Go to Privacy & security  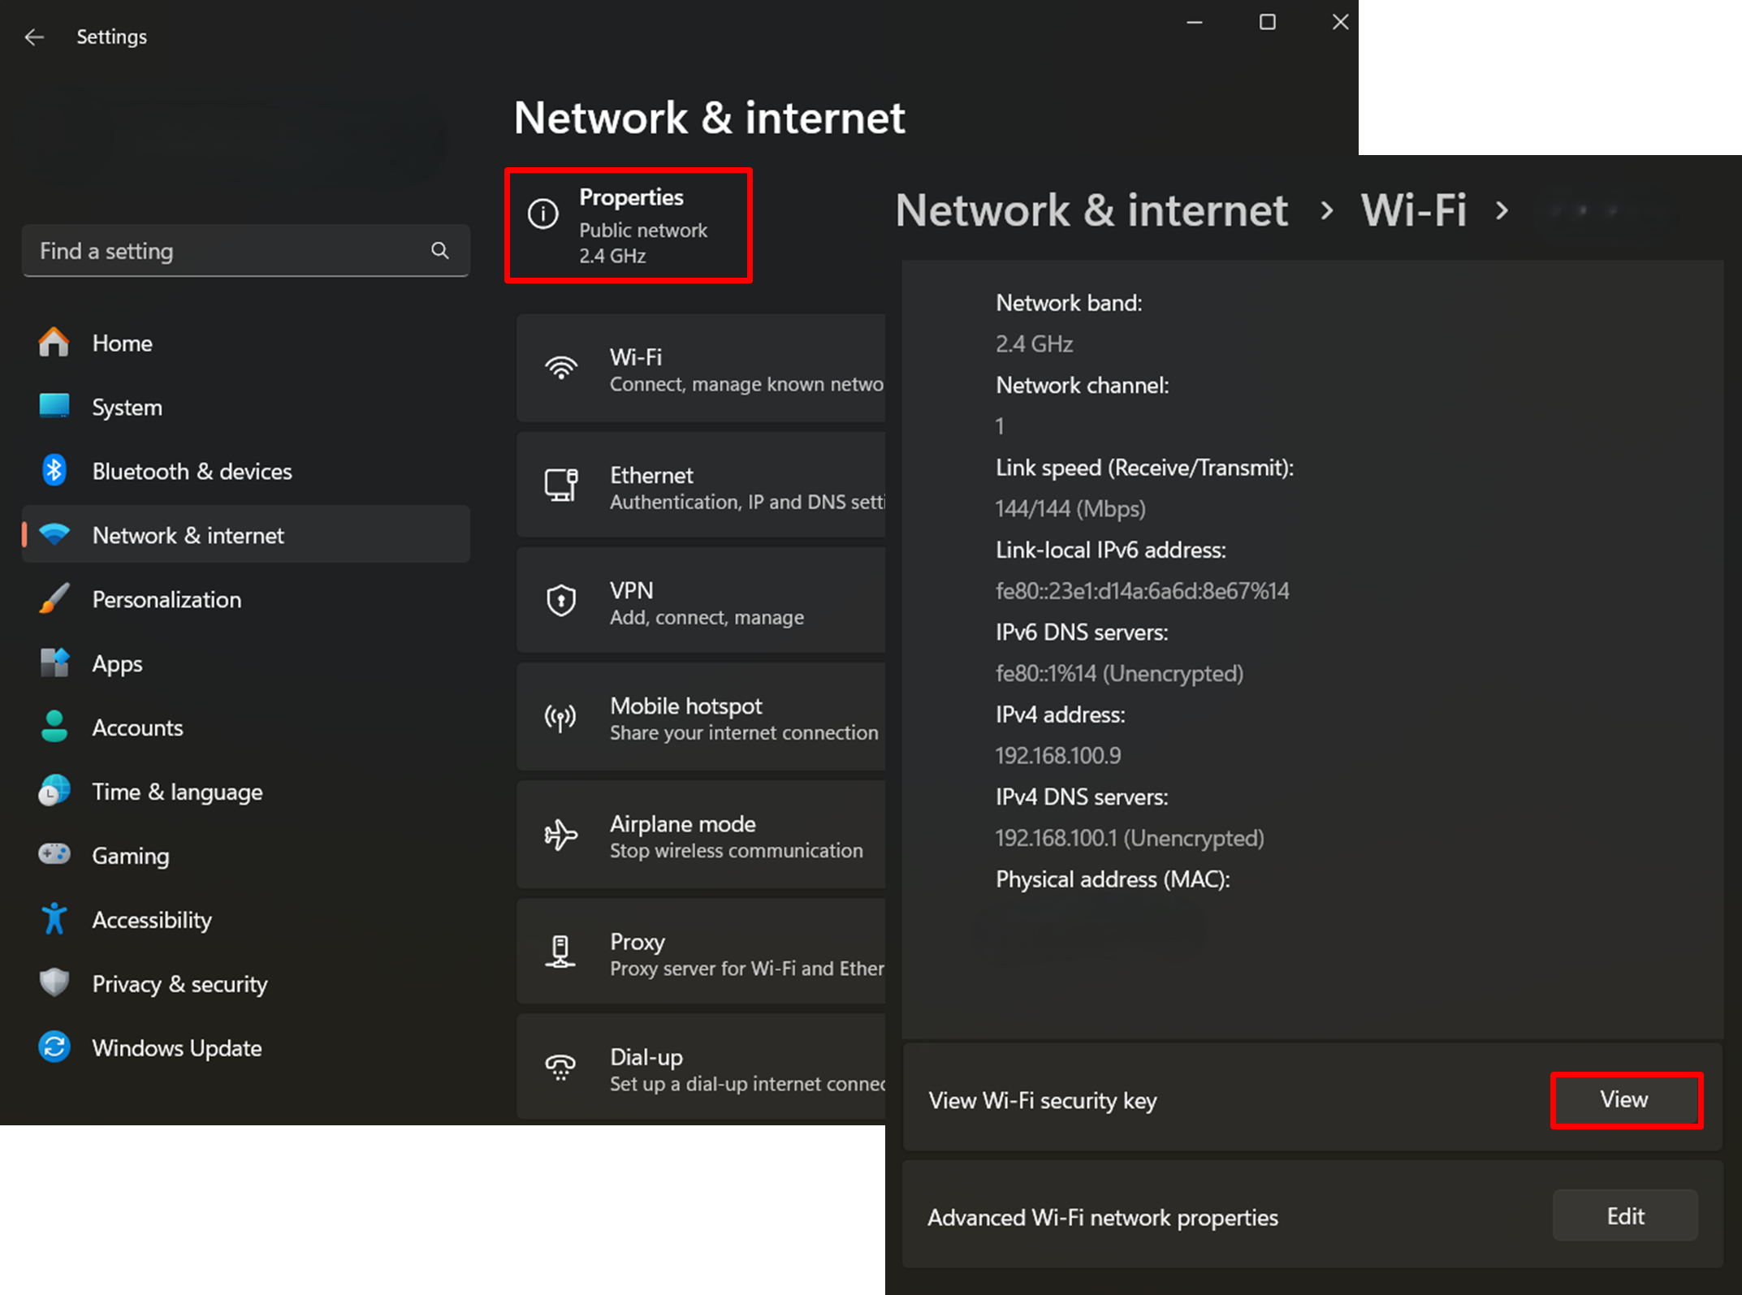[246, 984]
